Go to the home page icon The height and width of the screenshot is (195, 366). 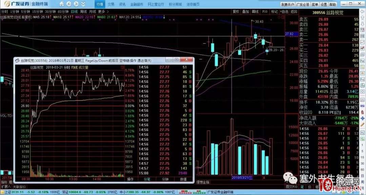[x=61, y=4]
